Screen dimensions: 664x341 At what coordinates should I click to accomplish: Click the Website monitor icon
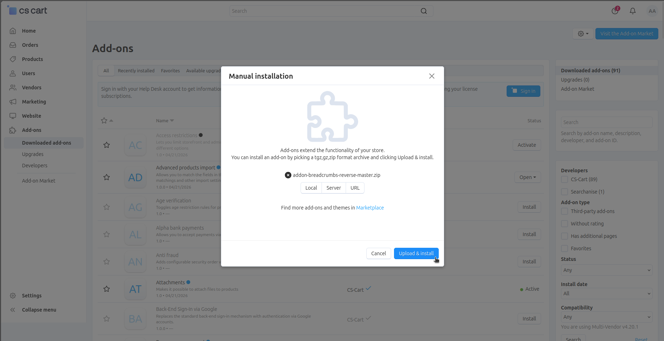13,116
